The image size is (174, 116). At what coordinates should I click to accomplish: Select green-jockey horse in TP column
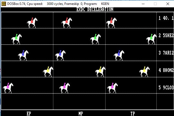tap(152, 39)
